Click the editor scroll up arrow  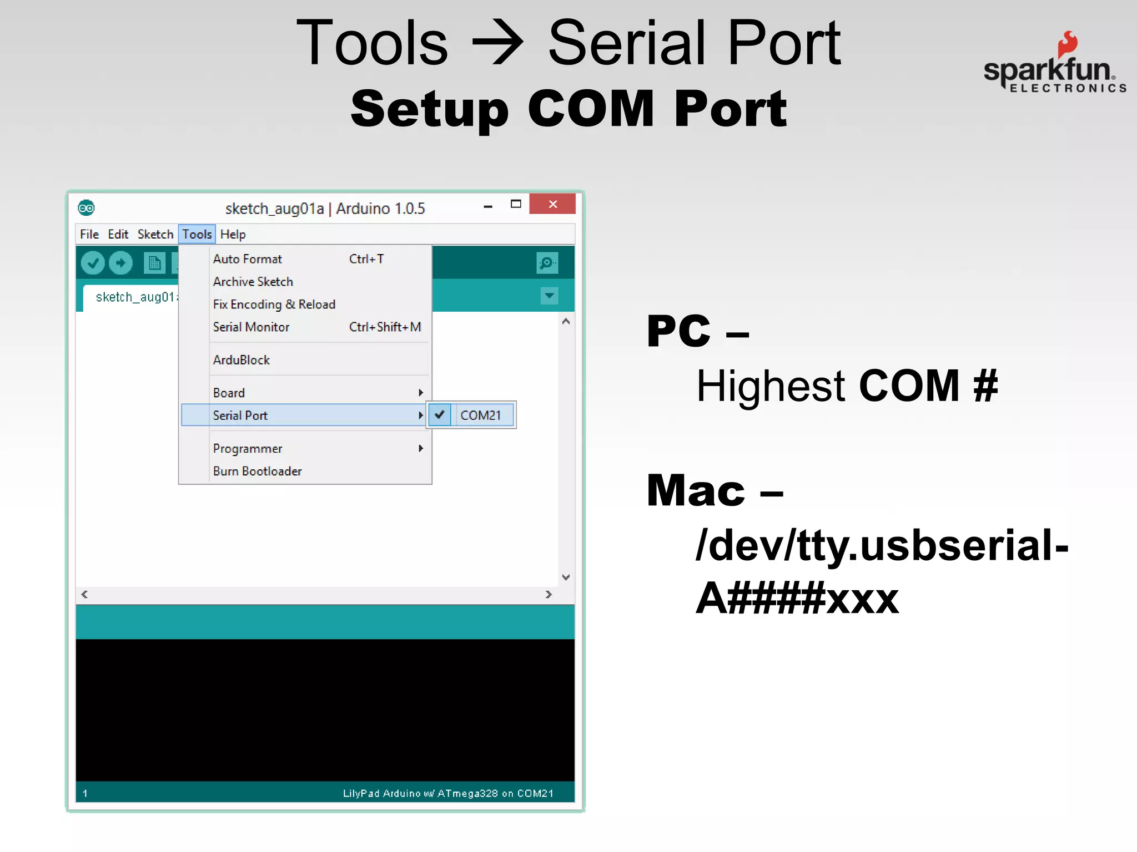click(566, 321)
